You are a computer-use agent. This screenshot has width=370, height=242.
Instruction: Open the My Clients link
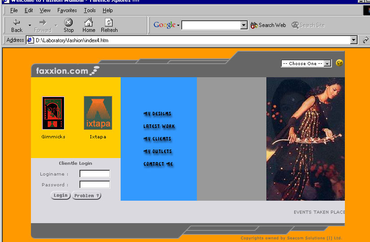(x=157, y=139)
